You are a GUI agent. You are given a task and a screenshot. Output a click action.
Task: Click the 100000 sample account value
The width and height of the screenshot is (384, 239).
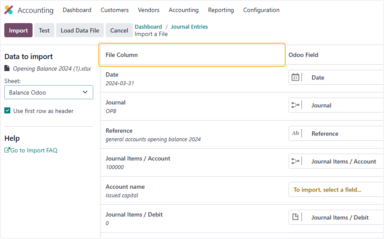(115, 167)
